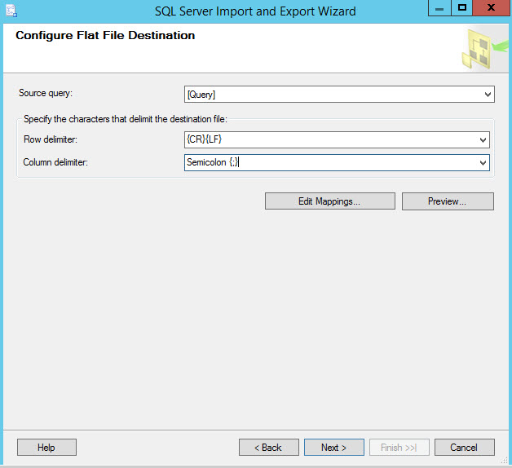Click the Semicolon column delimiter field
The width and height of the screenshot is (512, 468).
point(337,162)
